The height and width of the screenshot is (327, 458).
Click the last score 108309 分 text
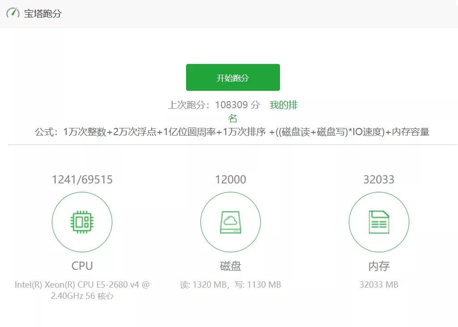[x=237, y=105]
